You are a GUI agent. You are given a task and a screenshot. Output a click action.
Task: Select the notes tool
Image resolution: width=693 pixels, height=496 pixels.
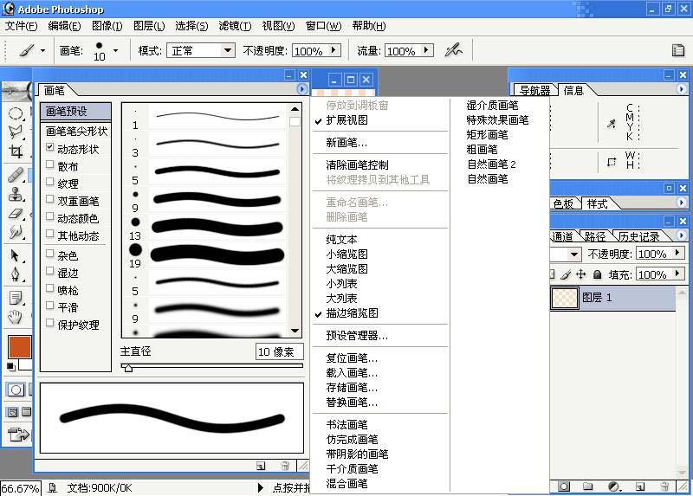click(16, 298)
